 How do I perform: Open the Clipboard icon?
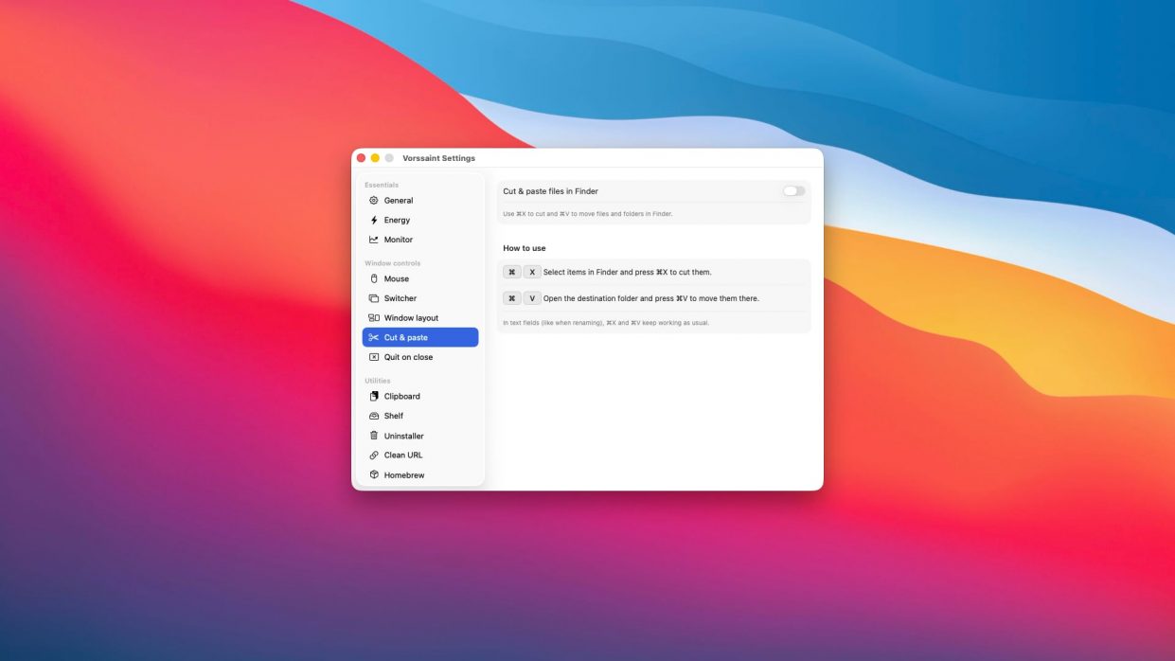point(374,396)
